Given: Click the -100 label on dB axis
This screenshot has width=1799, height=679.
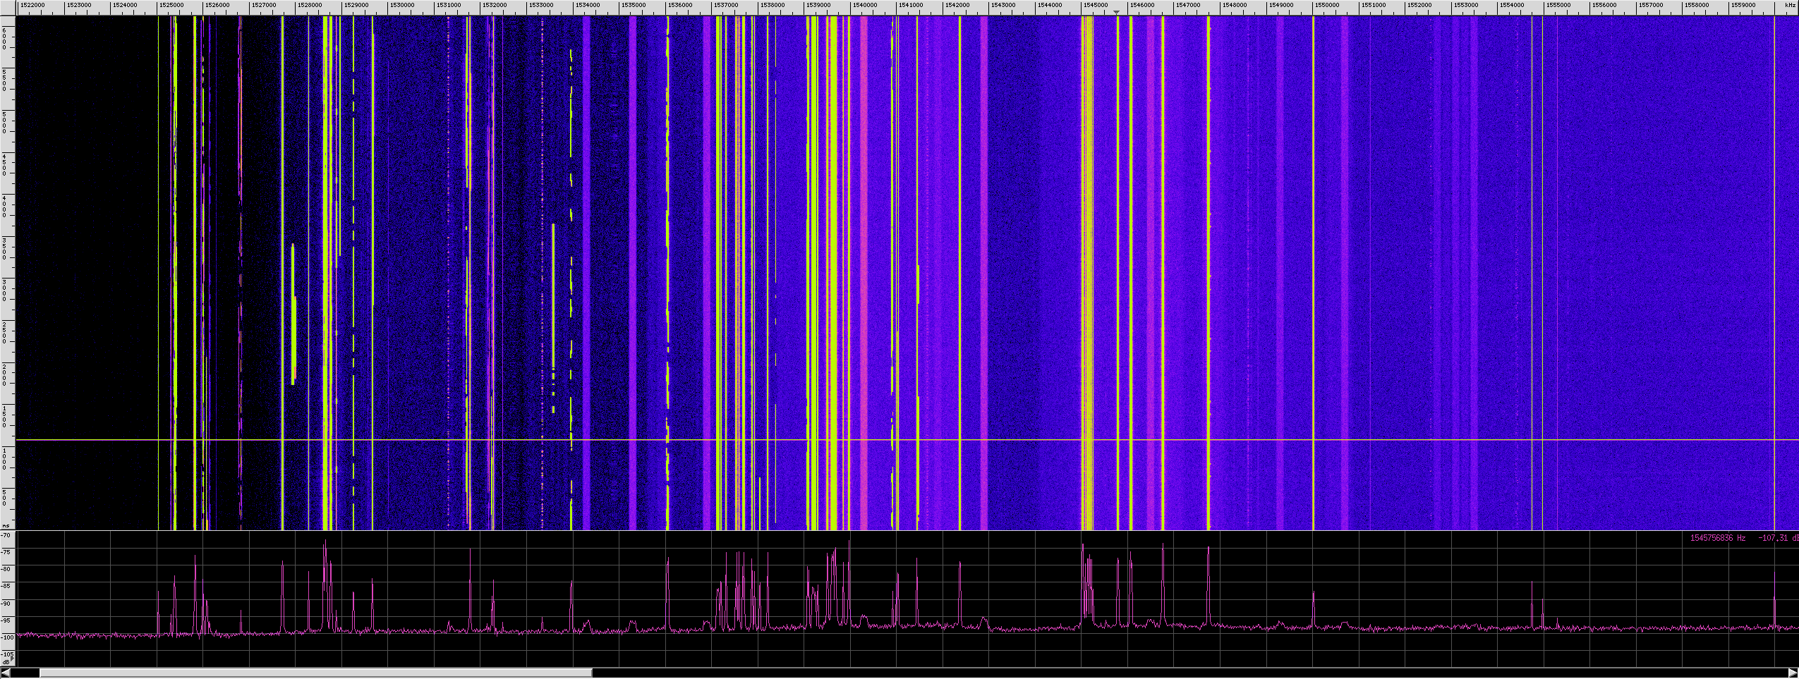Looking at the screenshot, I should (x=6, y=637).
